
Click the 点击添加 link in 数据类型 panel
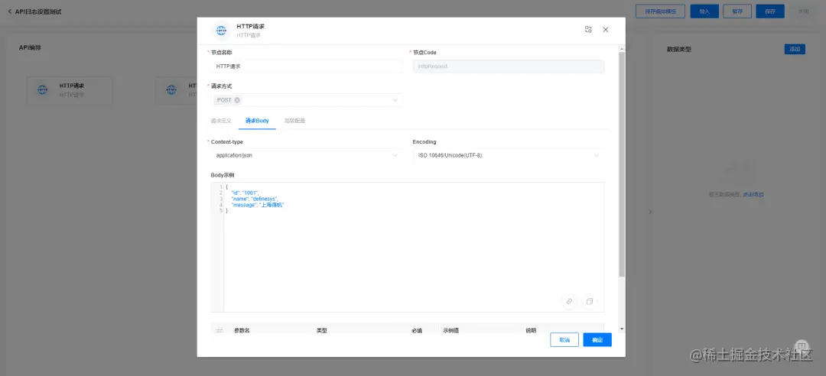coord(753,195)
